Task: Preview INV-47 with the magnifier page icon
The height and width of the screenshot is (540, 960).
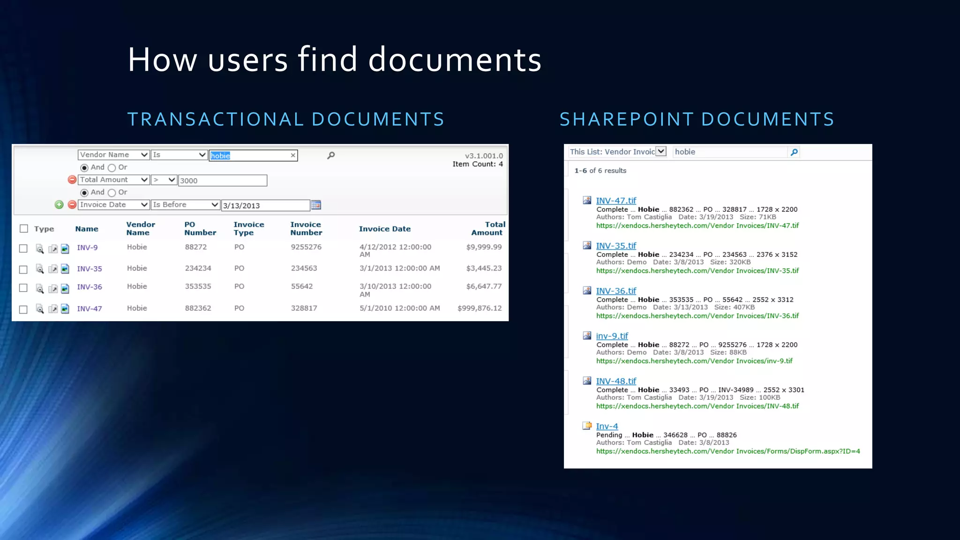Action: pos(40,308)
